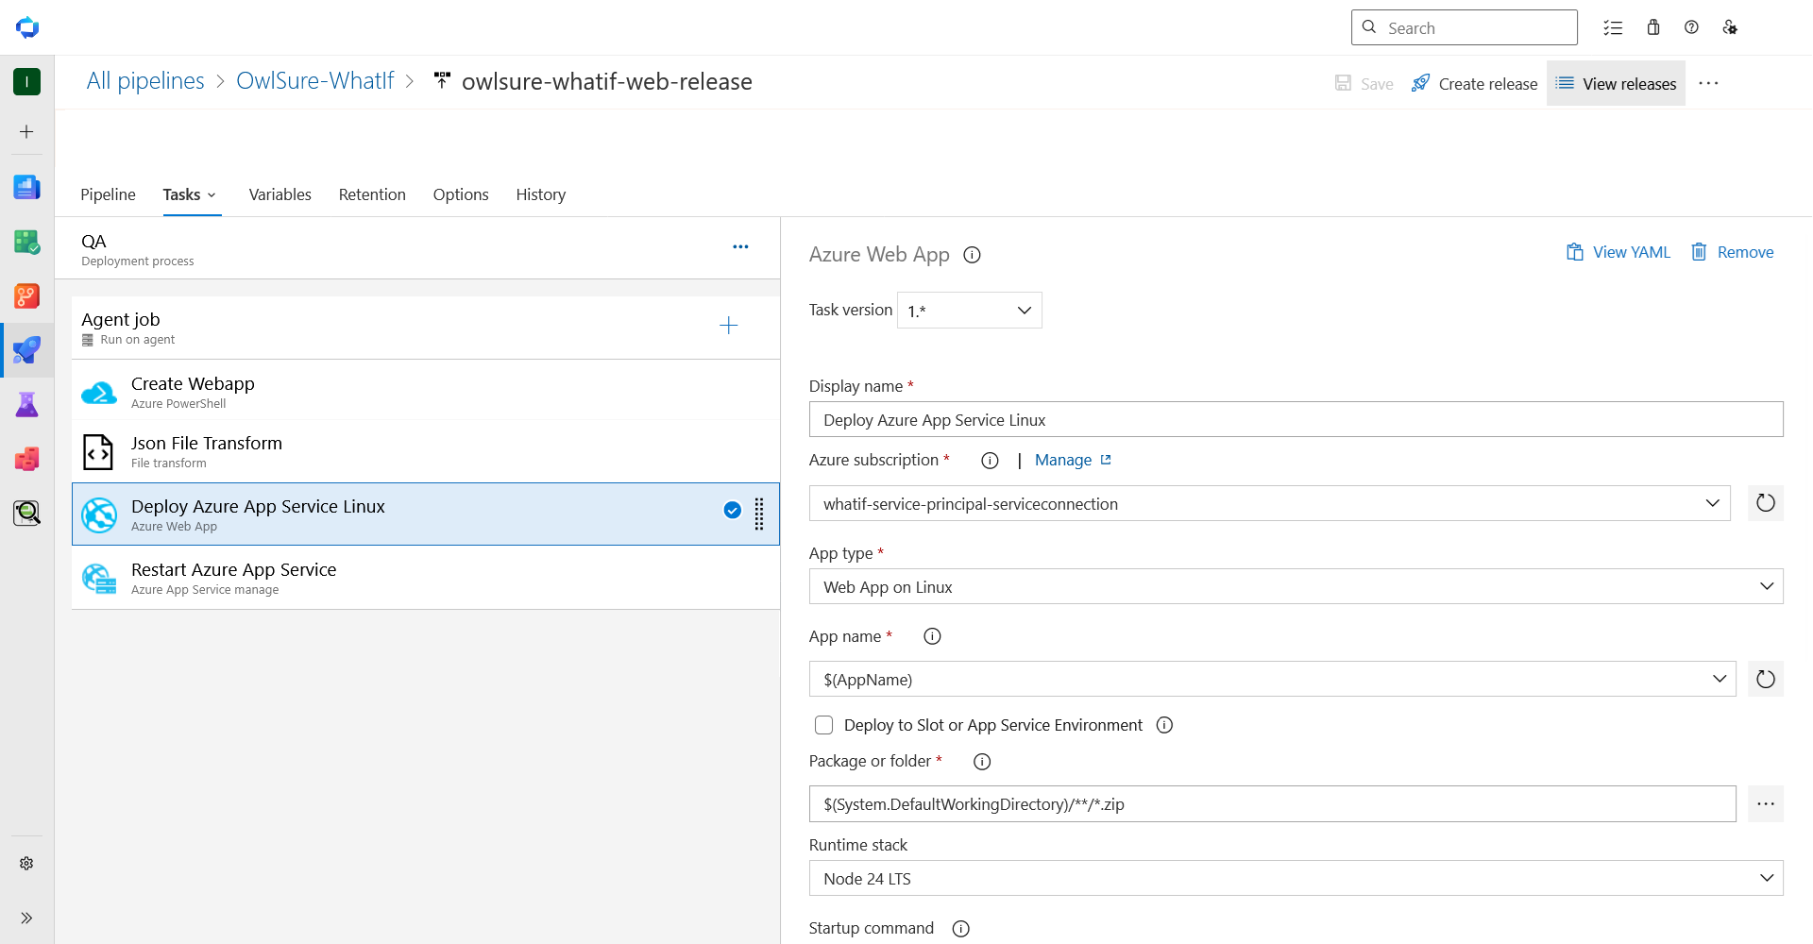Enable Deploy to Slot or App Service Environment
This screenshot has width=1813, height=944.
823,725
